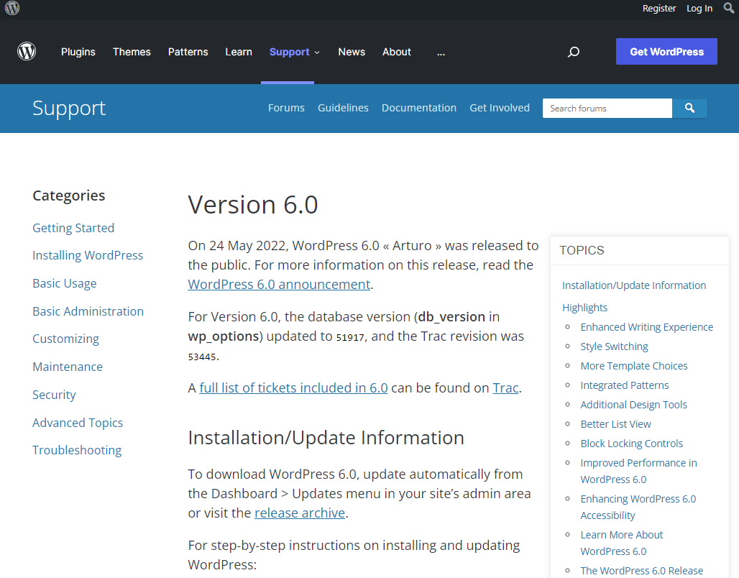Image resolution: width=739 pixels, height=578 pixels.
Task: Follow the WordPress 6.0 announcement link
Action: pos(279,284)
